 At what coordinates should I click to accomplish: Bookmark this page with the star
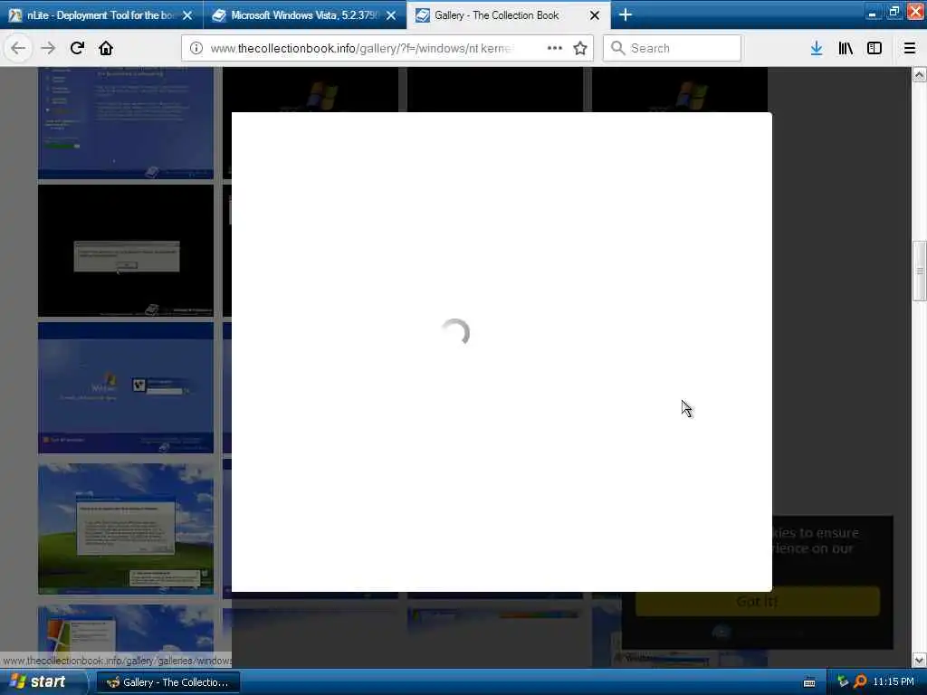tap(580, 48)
